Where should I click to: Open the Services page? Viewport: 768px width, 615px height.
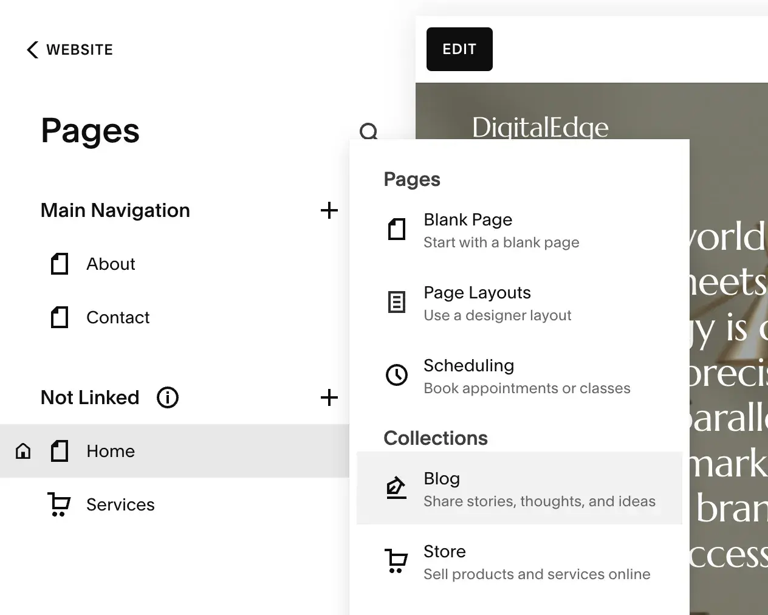click(120, 504)
